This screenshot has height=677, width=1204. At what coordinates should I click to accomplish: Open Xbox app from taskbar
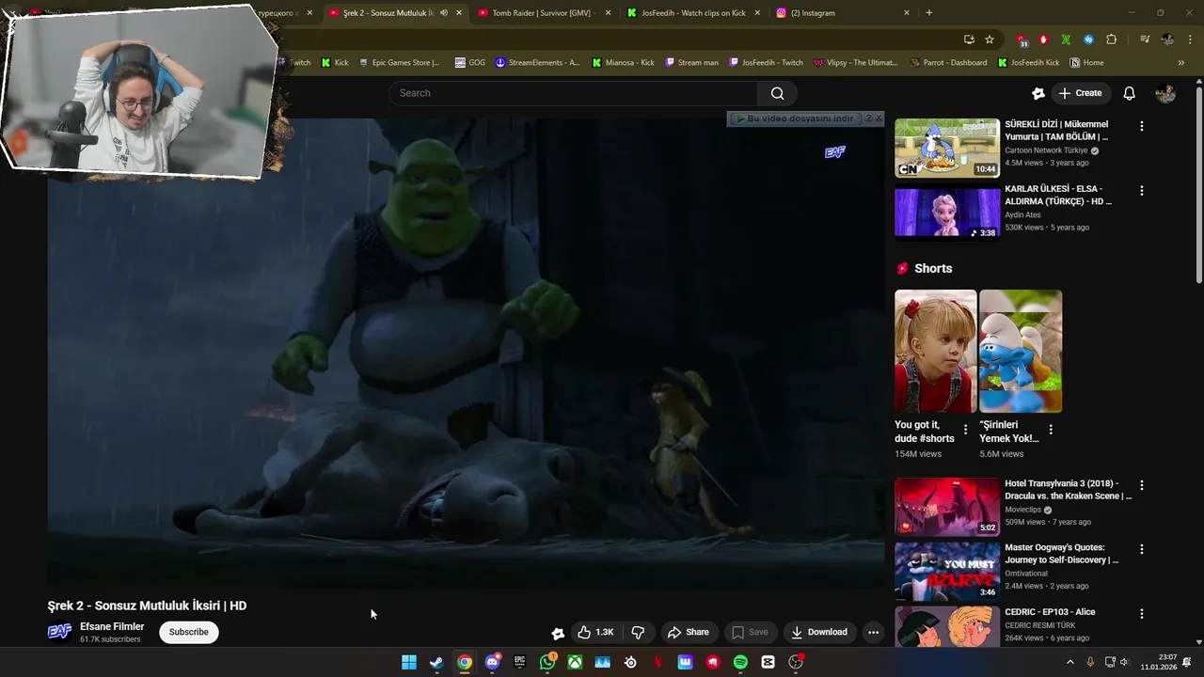[x=575, y=662]
